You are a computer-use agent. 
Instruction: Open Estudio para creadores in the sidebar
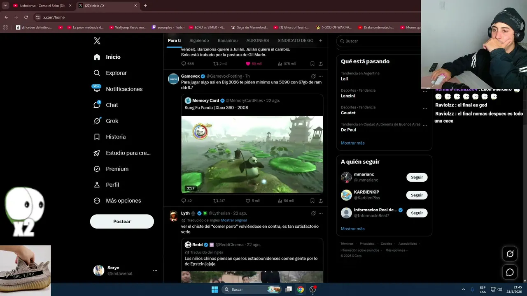122,153
